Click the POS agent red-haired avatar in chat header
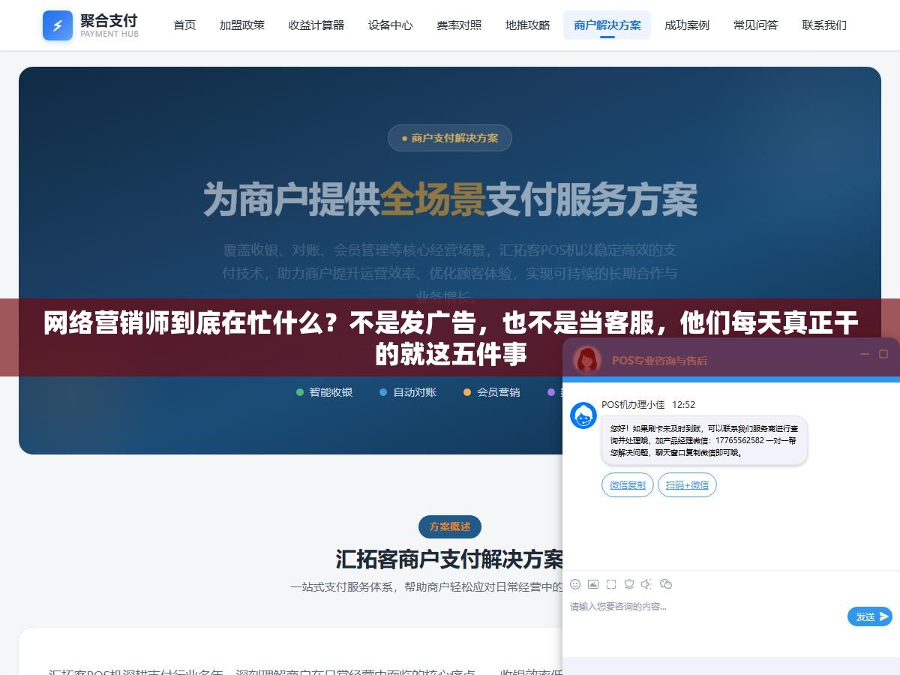 tap(587, 360)
